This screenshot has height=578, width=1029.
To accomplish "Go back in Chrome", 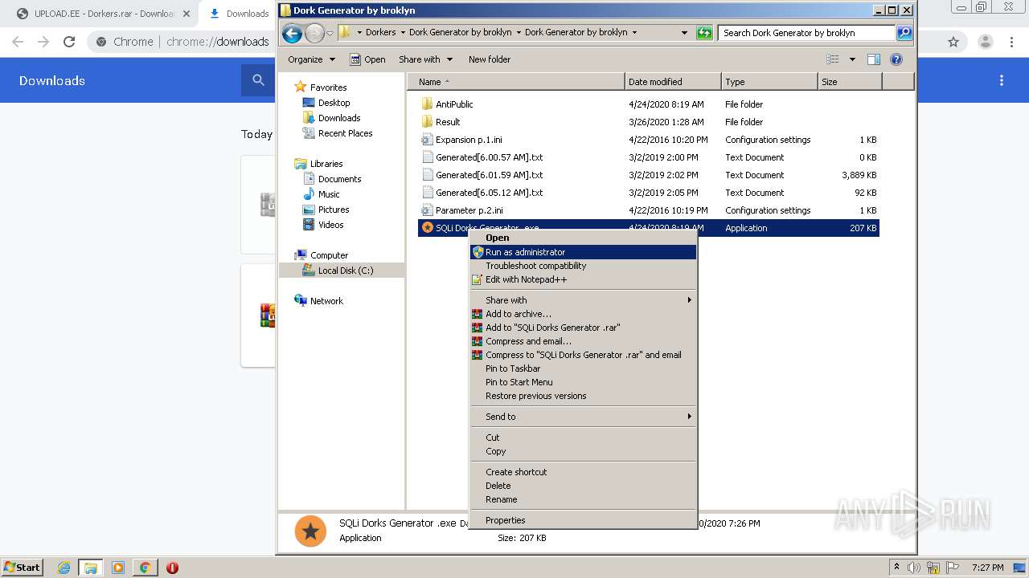I will 18,42.
